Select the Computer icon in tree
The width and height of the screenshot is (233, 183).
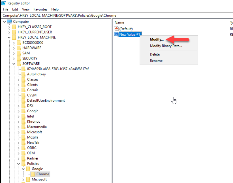click(9, 22)
